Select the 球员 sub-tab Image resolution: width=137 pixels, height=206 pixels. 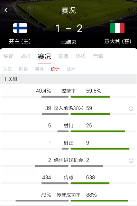pyautogui.click(x=8, y=69)
